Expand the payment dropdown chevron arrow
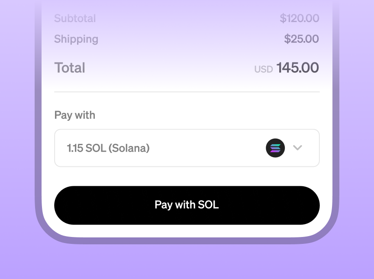 pyautogui.click(x=297, y=148)
